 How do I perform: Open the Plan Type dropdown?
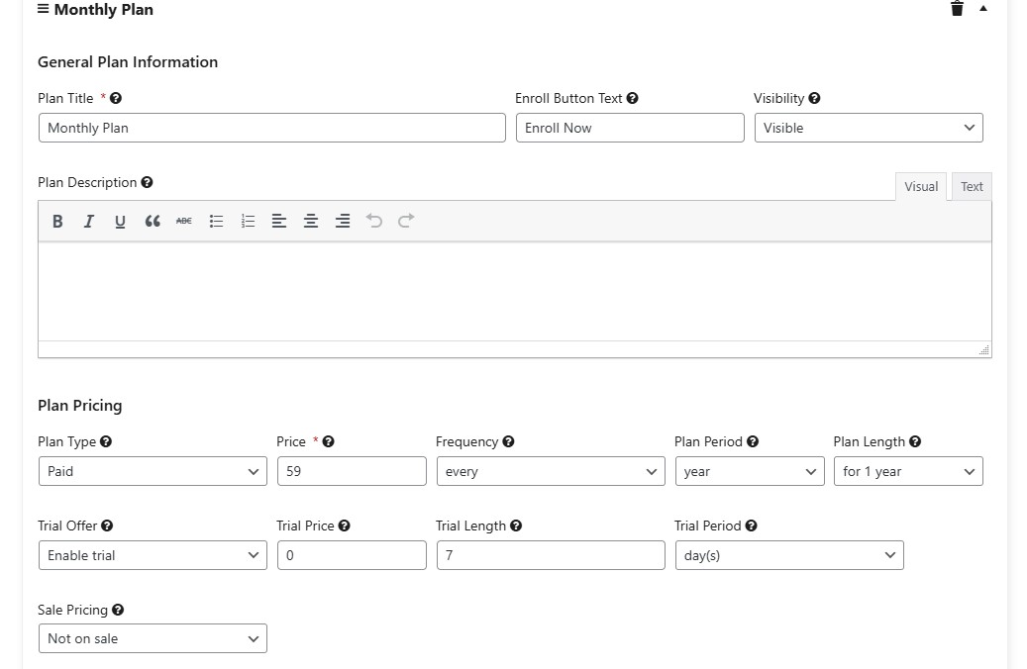pyautogui.click(x=153, y=471)
